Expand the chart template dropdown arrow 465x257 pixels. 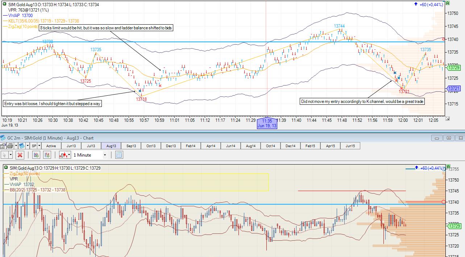click(x=28, y=146)
